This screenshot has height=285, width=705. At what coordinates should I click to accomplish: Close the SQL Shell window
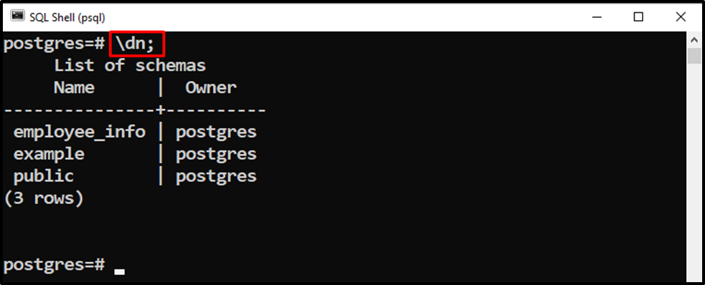click(x=681, y=17)
